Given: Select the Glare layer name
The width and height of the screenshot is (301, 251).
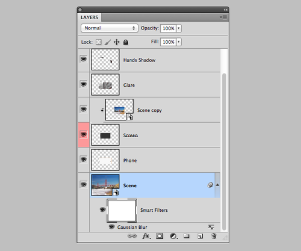Looking at the screenshot, I should point(129,85).
